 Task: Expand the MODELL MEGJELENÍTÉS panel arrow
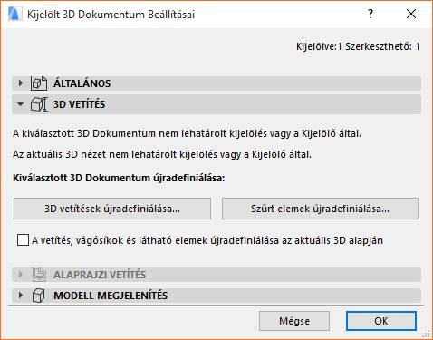click(21, 296)
